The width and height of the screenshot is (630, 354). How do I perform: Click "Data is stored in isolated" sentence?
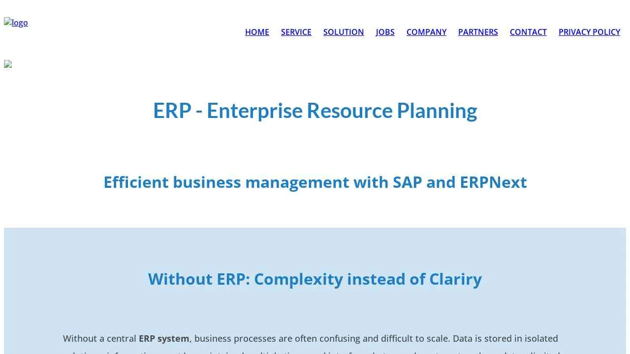[x=505, y=338]
